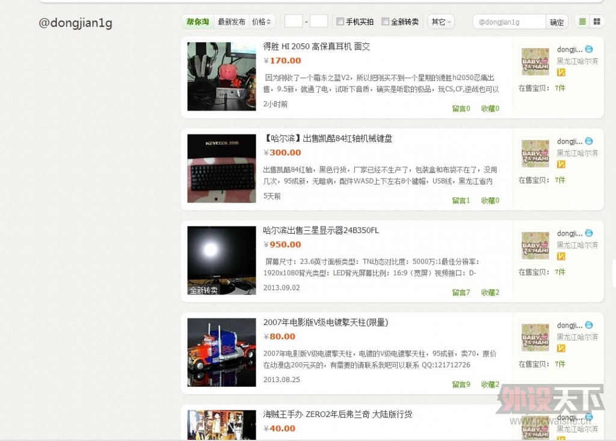The width and height of the screenshot is (616, 441).
Task: Open One Piece figure thumbnail image
Action: pyautogui.click(x=221, y=425)
